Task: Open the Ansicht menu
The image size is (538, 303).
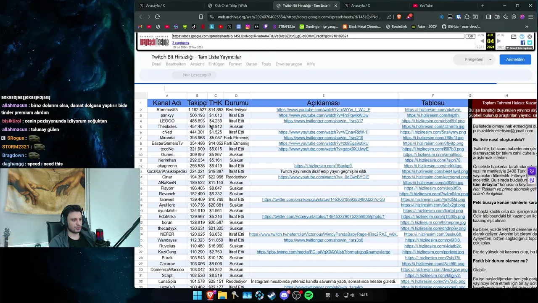Action: (197, 64)
